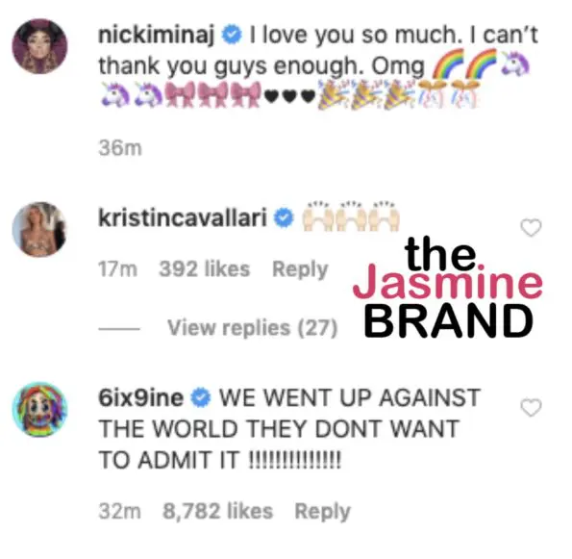
Task: Click the verified badge next to 6ix9ine
Action: 201,397
